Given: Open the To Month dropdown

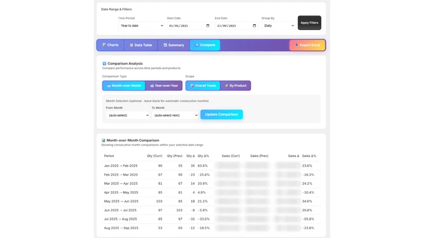Looking at the screenshot, I should [x=175, y=115].
